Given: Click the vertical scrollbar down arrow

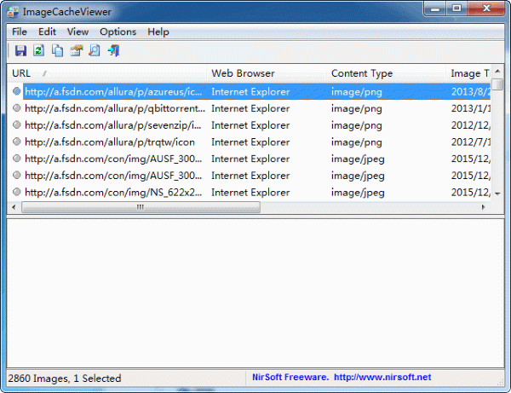Looking at the screenshot, I should tap(498, 194).
